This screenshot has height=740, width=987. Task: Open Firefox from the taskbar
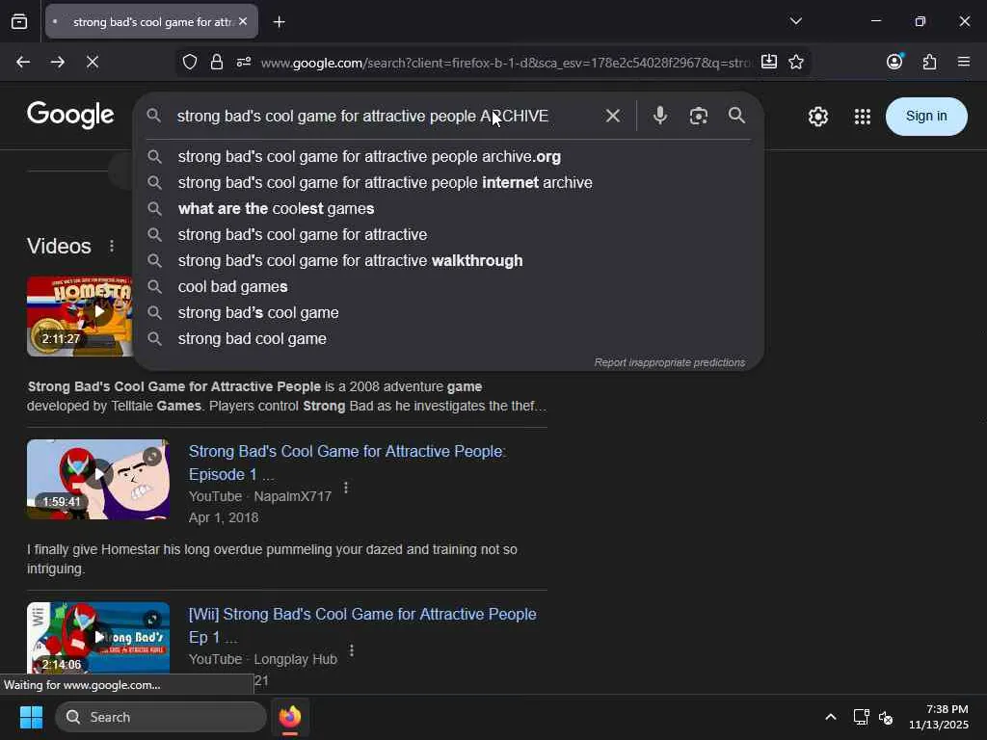290,717
